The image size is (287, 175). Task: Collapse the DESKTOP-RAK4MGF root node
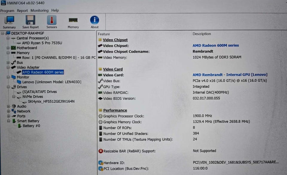[3, 33]
